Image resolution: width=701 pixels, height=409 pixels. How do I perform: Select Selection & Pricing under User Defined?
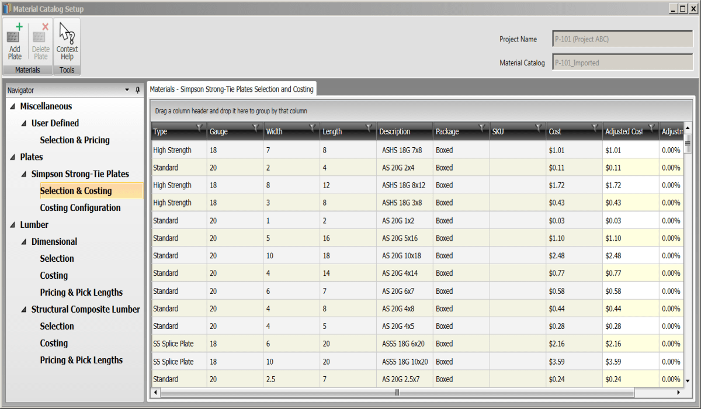pyautogui.click(x=75, y=140)
